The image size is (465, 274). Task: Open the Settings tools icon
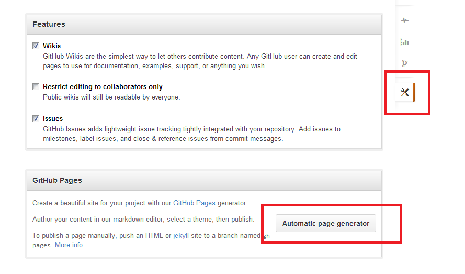tap(404, 93)
